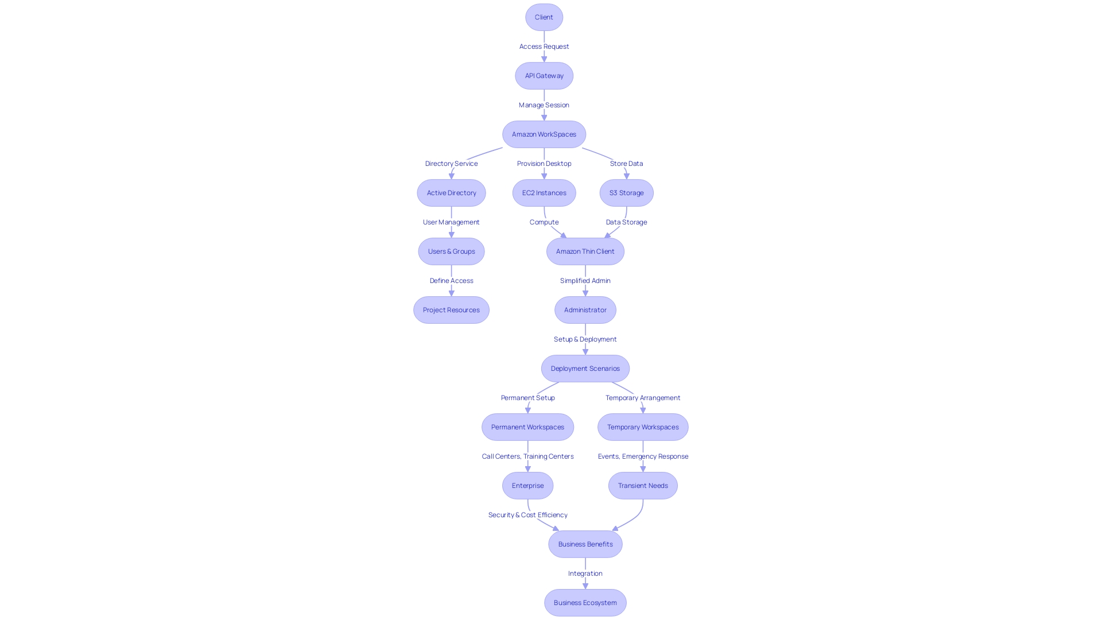Click the Amazon WorkSpaces node
1102x620 pixels.
click(x=544, y=134)
